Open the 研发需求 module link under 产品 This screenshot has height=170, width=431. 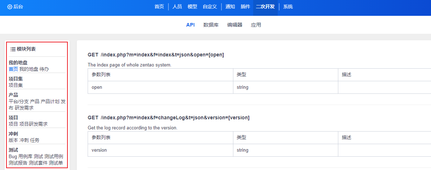(x=24, y=108)
